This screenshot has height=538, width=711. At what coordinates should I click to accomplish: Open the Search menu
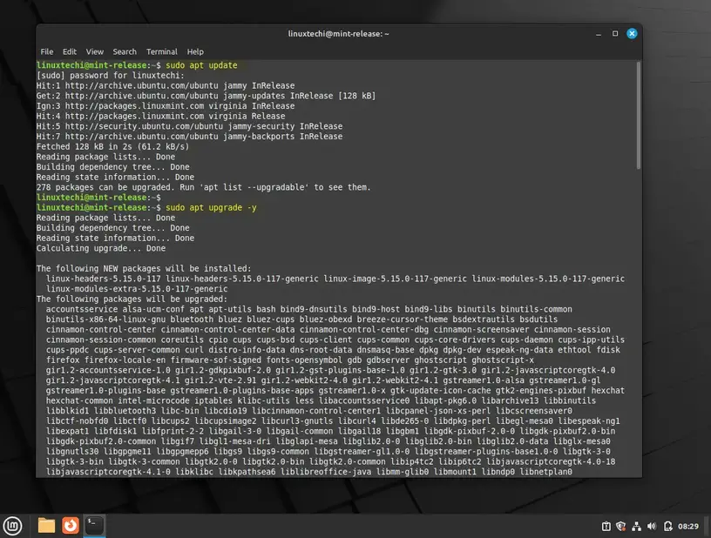pos(125,51)
